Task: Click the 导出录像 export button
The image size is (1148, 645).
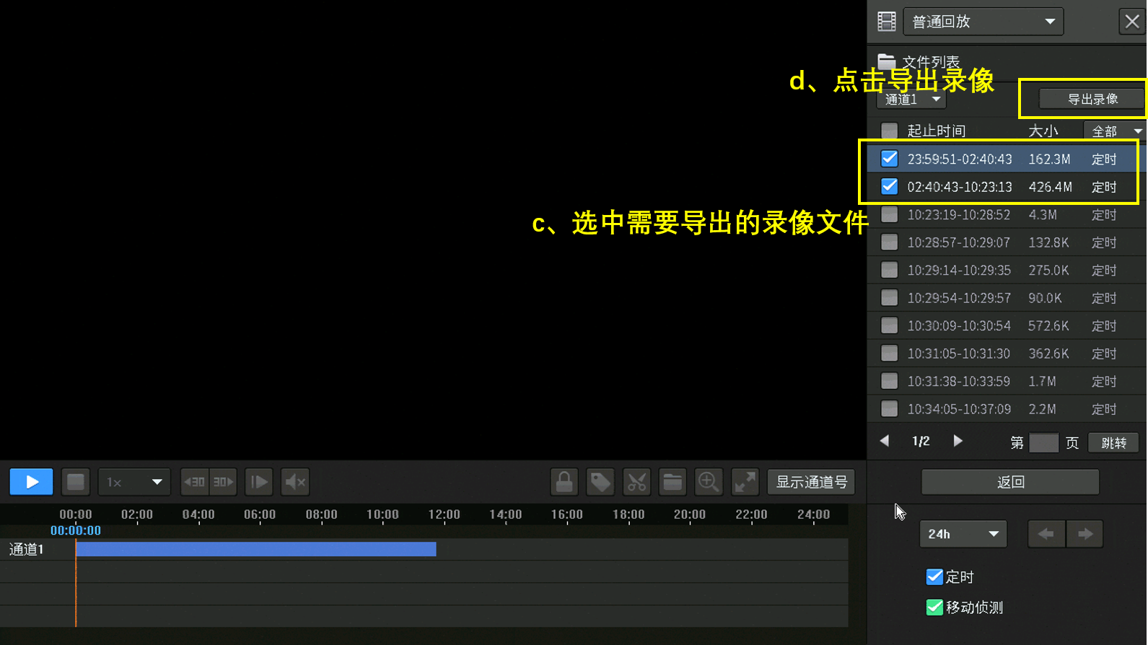Action: [1092, 100]
